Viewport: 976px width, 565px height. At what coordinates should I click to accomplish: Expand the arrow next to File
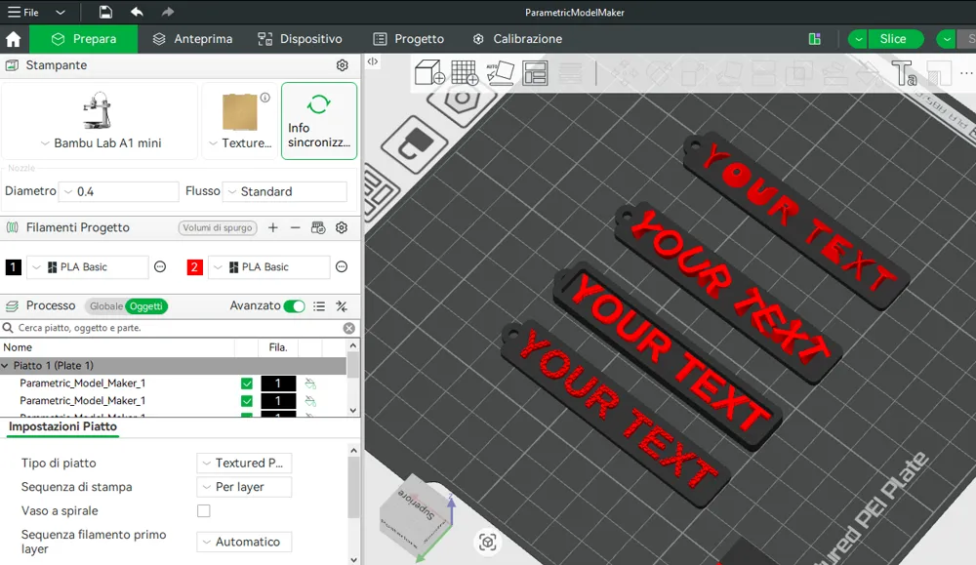(61, 12)
